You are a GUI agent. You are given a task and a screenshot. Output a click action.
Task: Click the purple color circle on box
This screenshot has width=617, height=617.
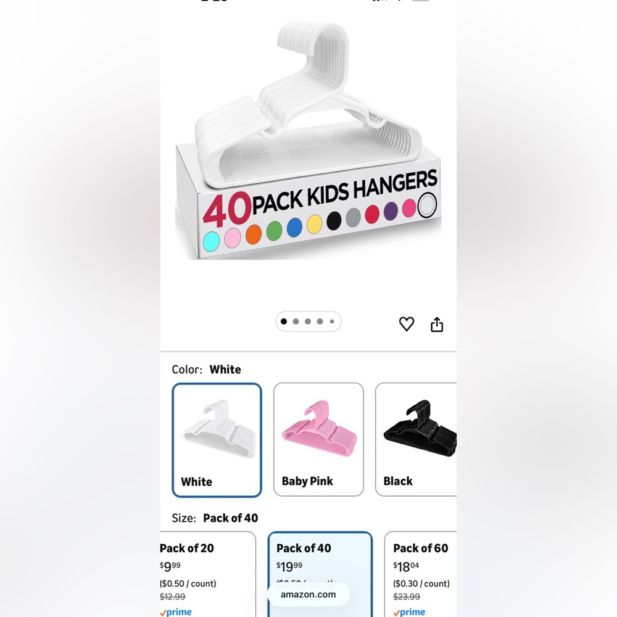pyautogui.click(x=391, y=211)
